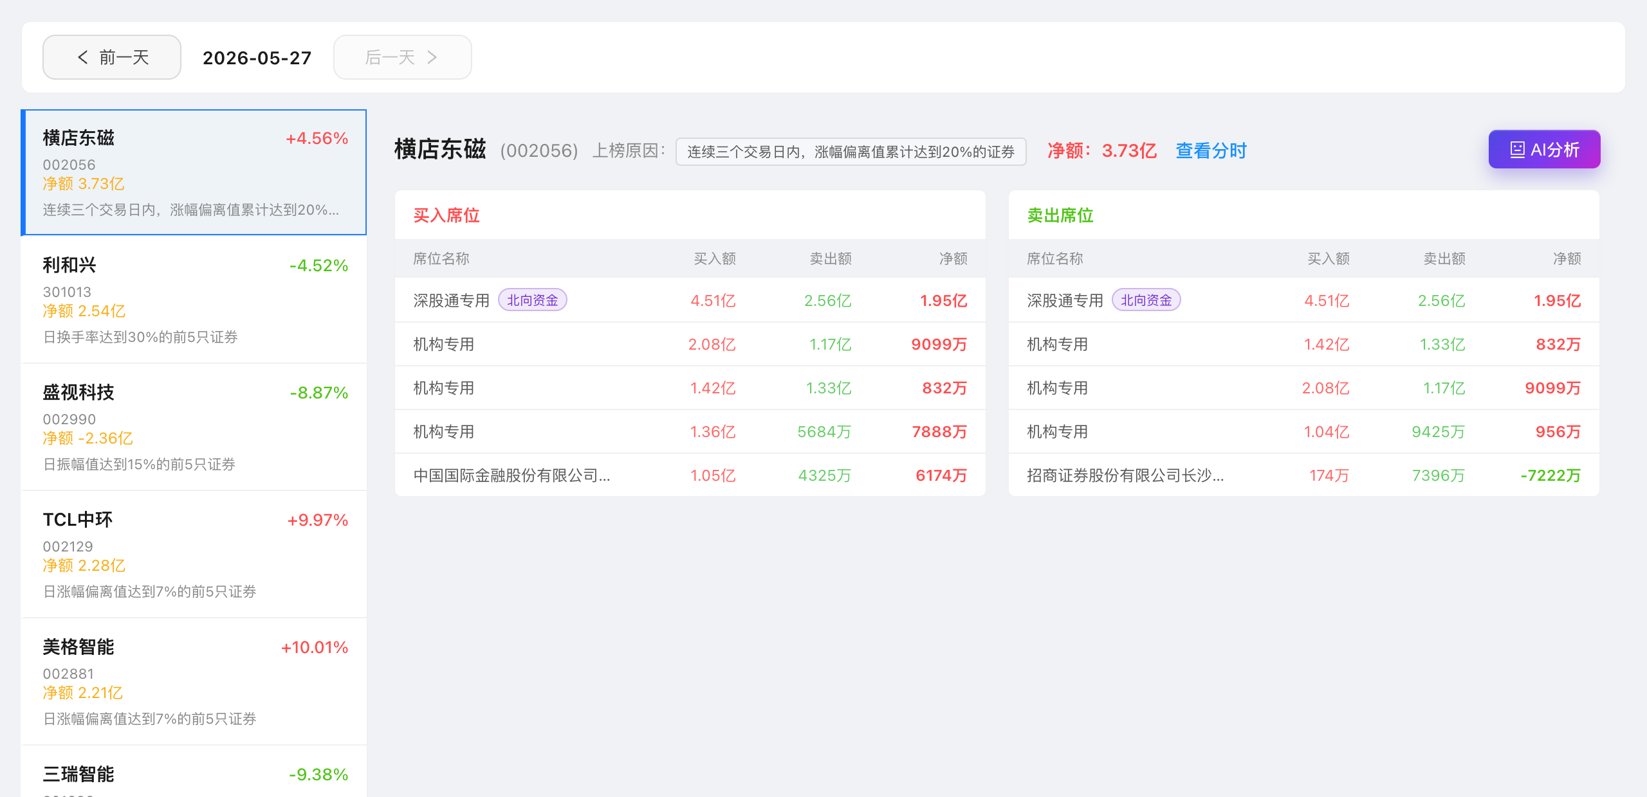Select the 三瑞智能 stock card

point(194,772)
